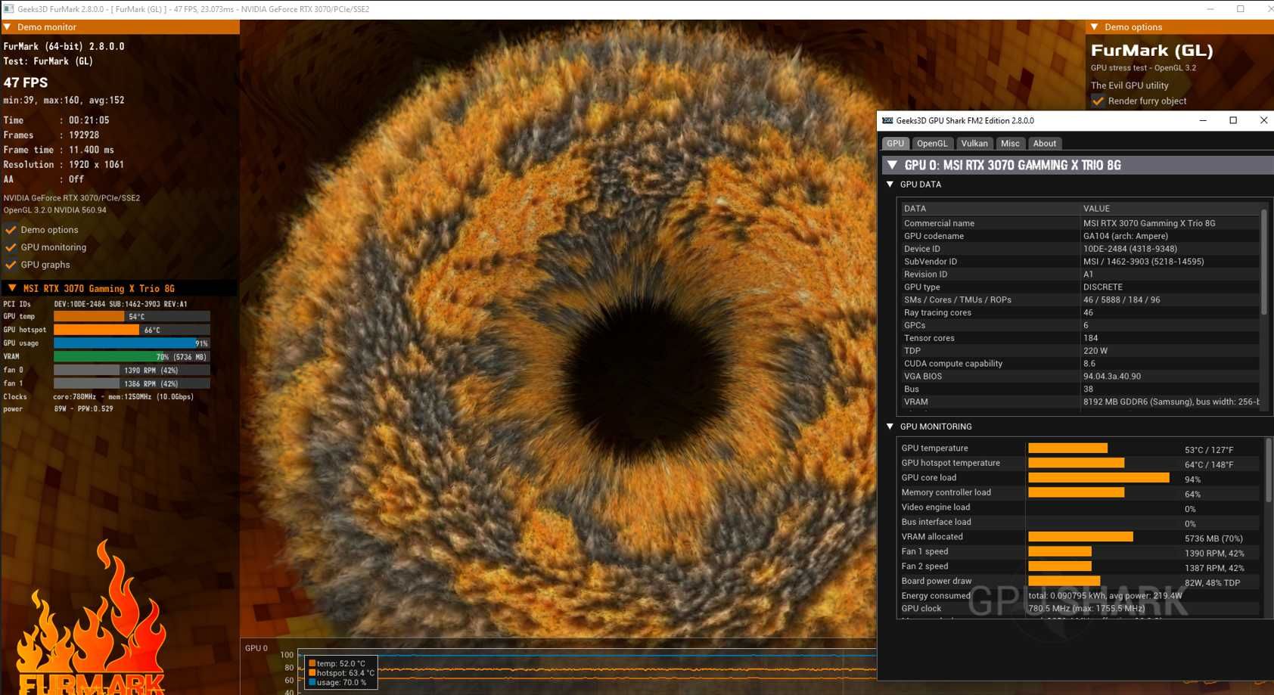1274x695 pixels.
Task: Select the Device ID row
Action: [1080, 249]
